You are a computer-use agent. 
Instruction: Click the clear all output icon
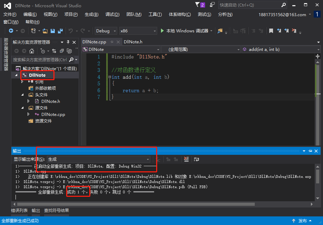pyautogui.click(x=186, y=159)
